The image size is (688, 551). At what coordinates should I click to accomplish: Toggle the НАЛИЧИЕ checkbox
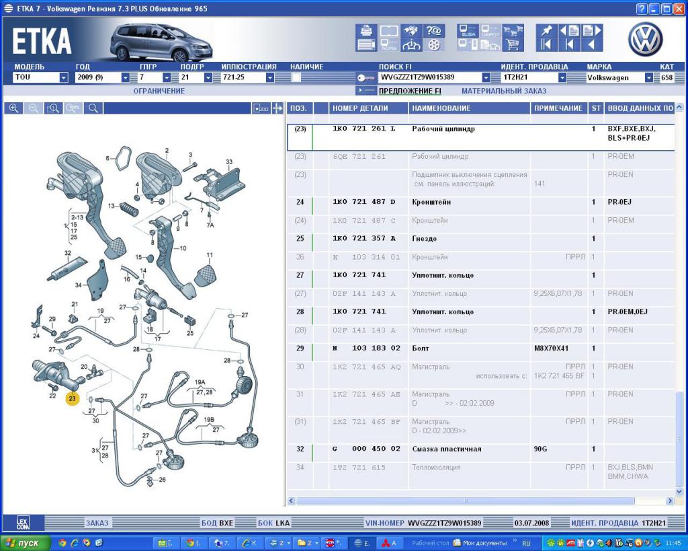point(296,78)
